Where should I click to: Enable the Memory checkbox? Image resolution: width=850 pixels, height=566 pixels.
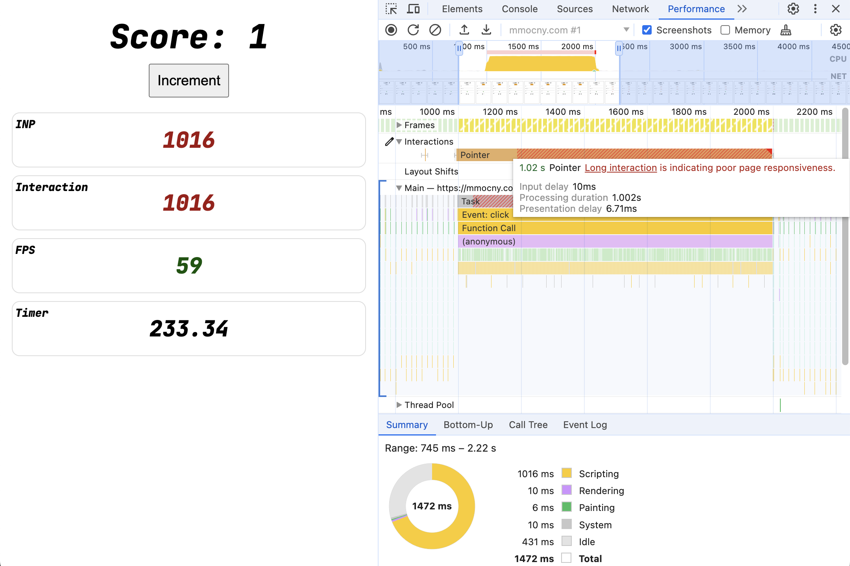click(725, 30)
